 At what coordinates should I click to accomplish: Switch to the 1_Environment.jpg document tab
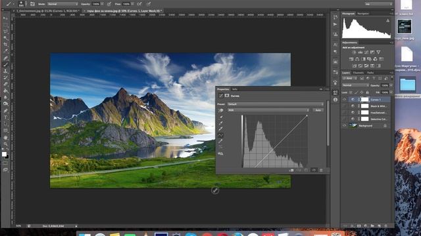(x=47, y=11)
